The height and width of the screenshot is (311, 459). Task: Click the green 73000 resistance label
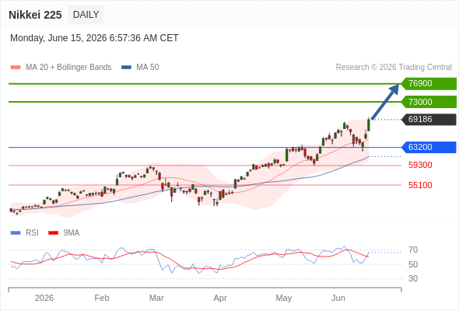click(429, 102)
